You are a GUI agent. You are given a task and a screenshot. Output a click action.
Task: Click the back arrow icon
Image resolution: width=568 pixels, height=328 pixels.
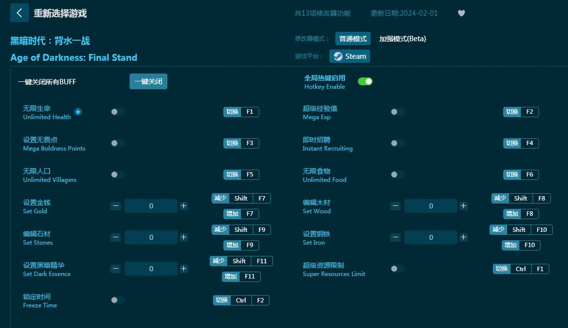point(20,13)
